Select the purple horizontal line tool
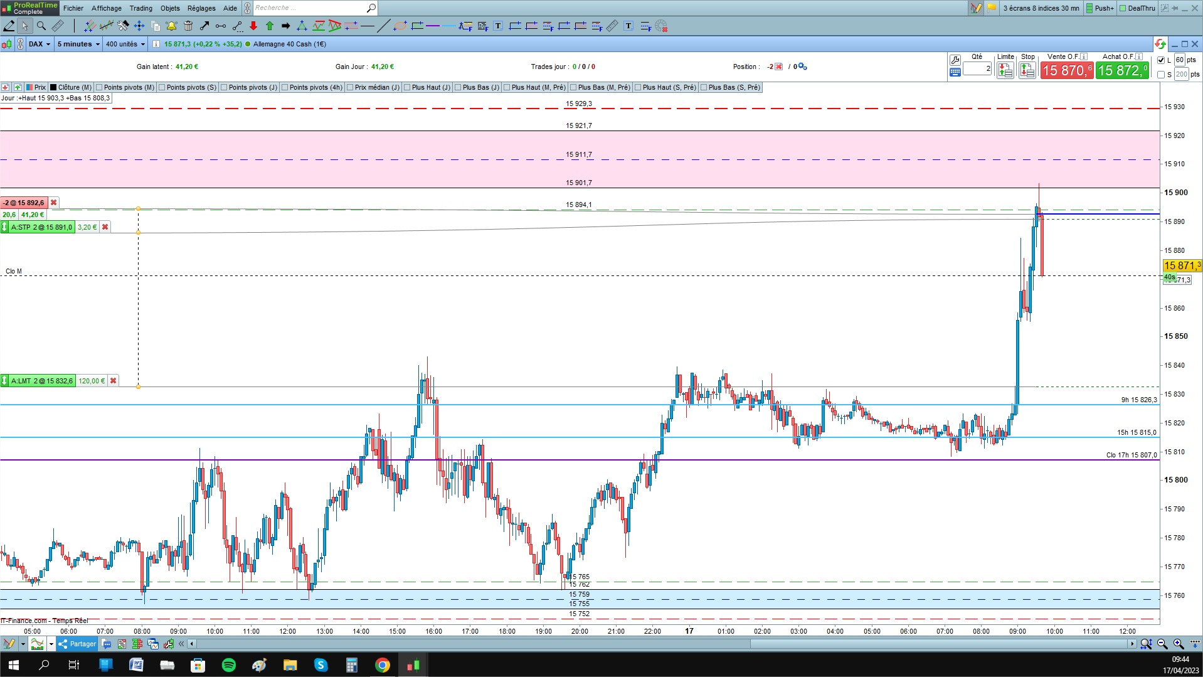Image resolution: width=1203 pixels, height=677 pixels. coord(433,26)
